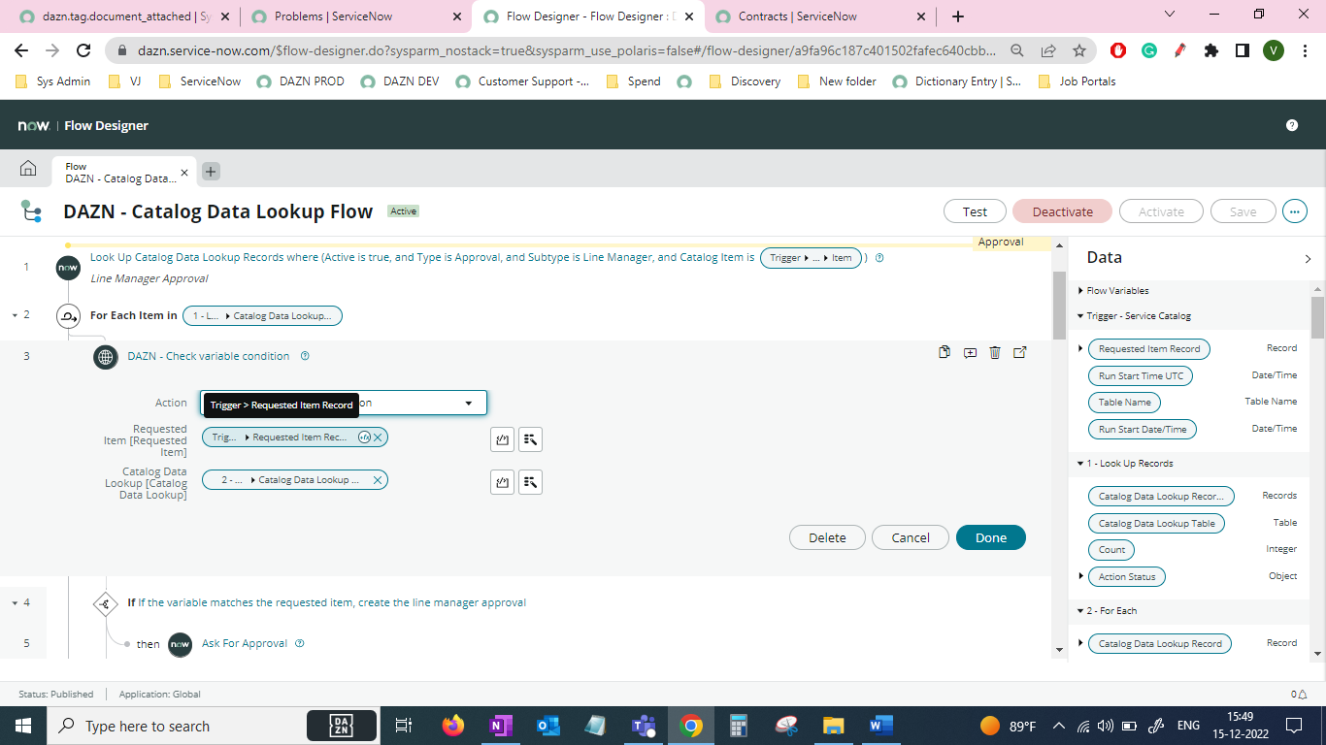Image resolution: width=1326 pixels, height=745 pixels.
Task: Open help icon next to Check variable condition
Action: 305,356
